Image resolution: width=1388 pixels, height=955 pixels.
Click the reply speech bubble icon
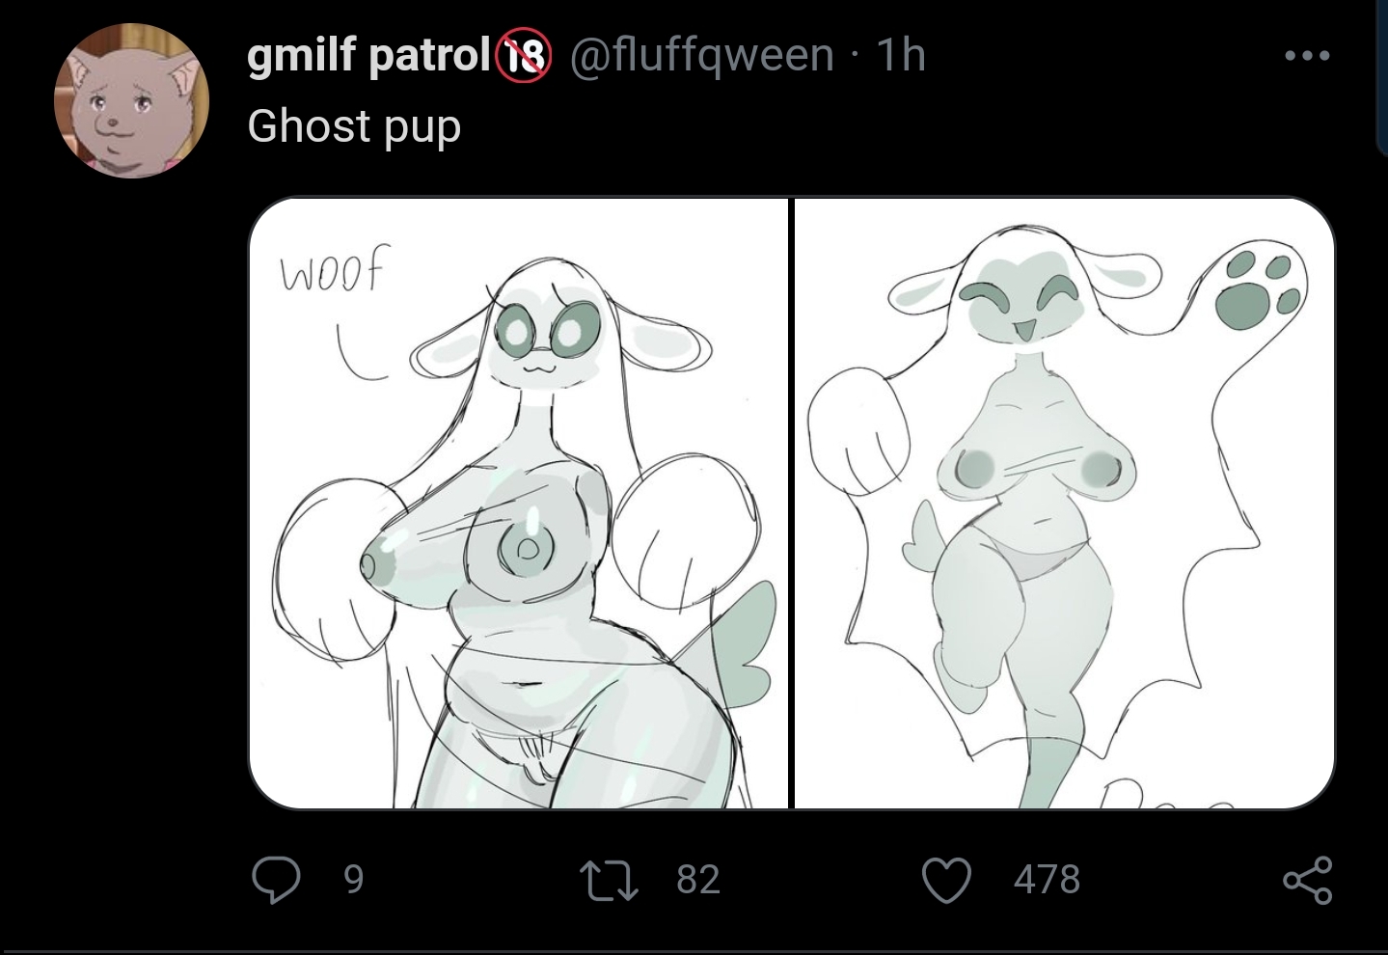coord(275,879)
